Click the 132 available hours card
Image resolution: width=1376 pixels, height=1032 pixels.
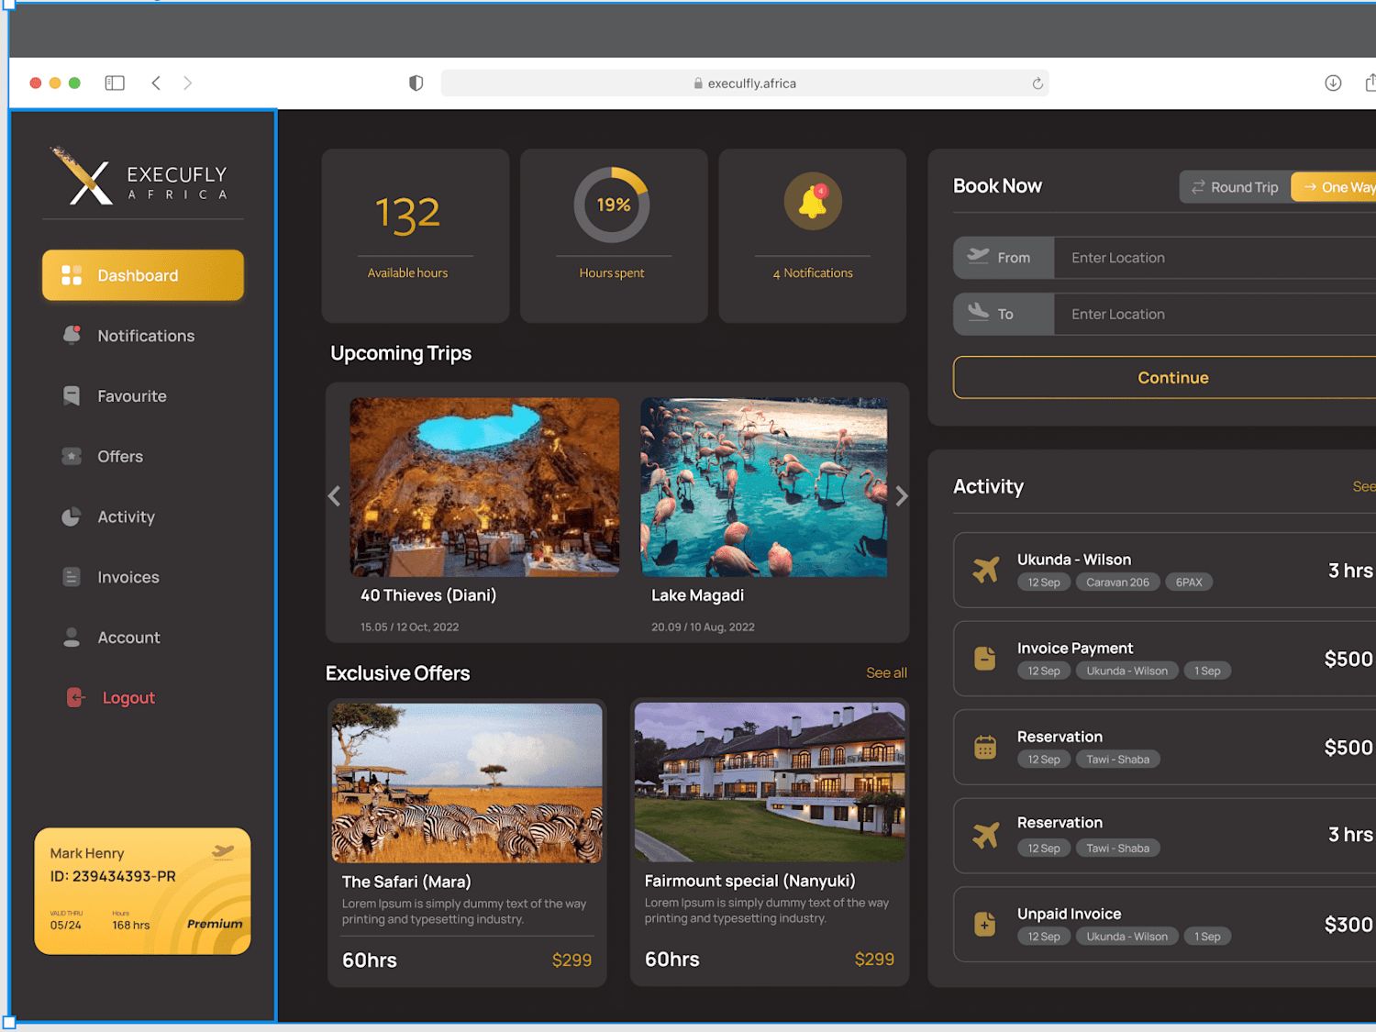(416, 236)
